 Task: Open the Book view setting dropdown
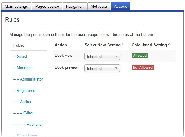click(102, 56)
